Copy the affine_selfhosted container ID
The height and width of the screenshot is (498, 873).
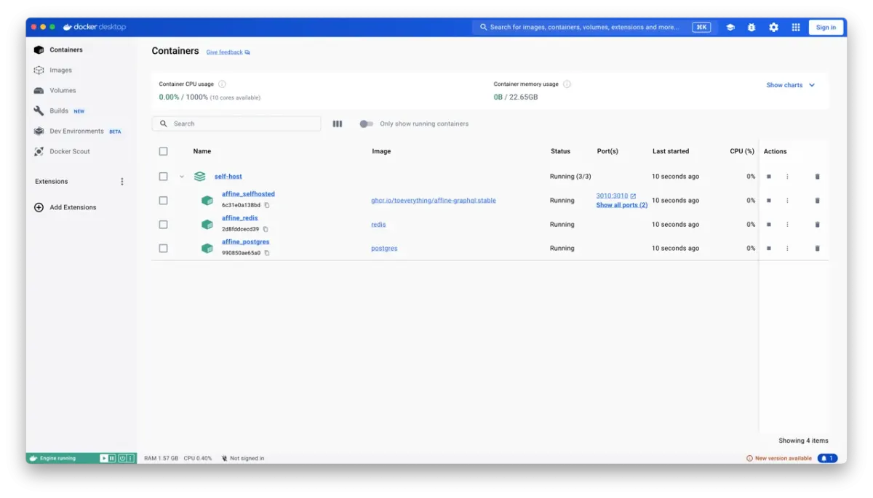[267, 205]
